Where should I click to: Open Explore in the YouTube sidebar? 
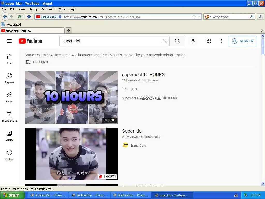10,78
